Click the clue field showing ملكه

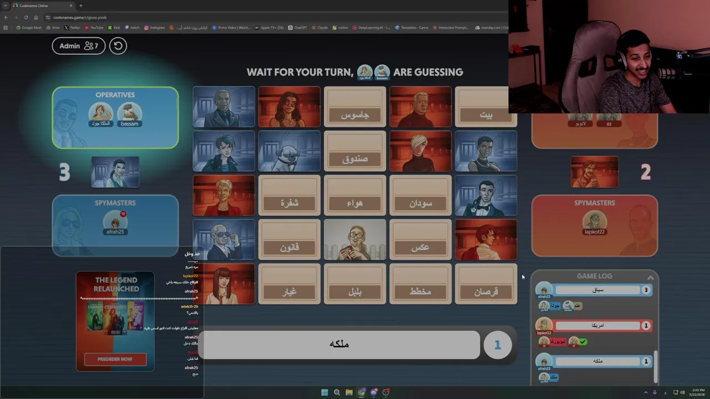(339, 344)
